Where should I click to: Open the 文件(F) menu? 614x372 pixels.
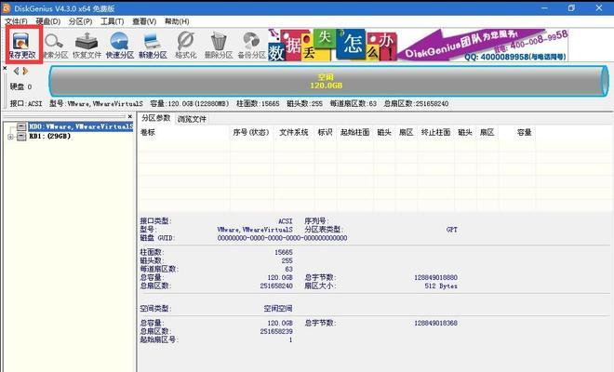click(16, 21)
